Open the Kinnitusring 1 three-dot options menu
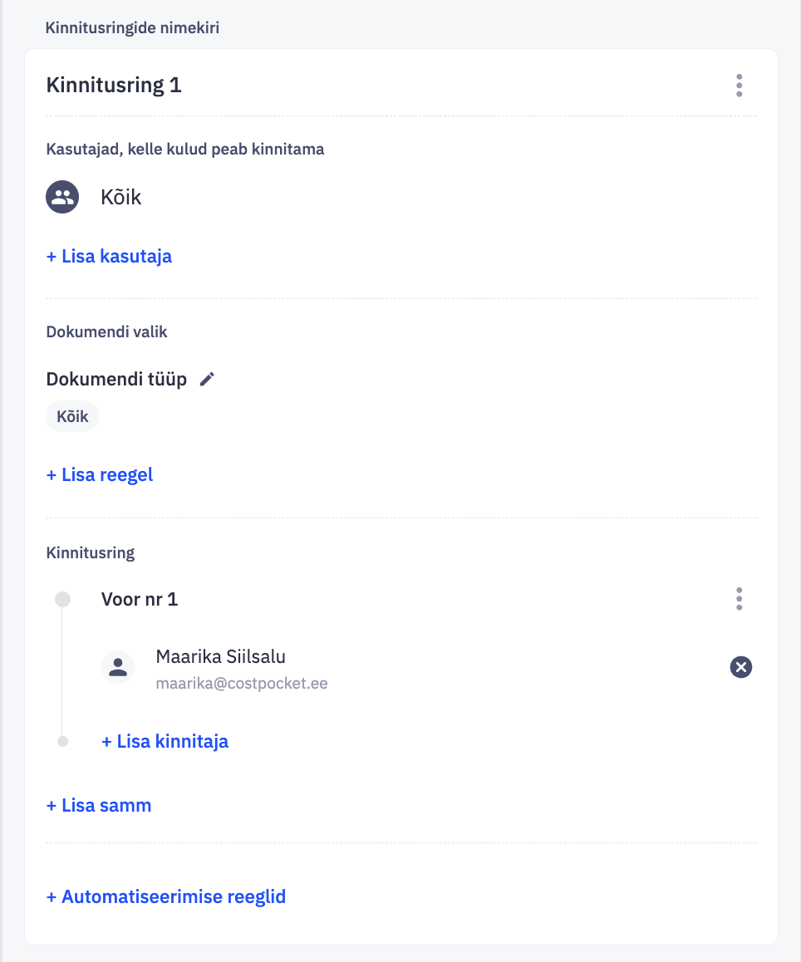Image resolution: width=801 pixels, height=962 pixels. pyautogui.click(x=739, y=86)
